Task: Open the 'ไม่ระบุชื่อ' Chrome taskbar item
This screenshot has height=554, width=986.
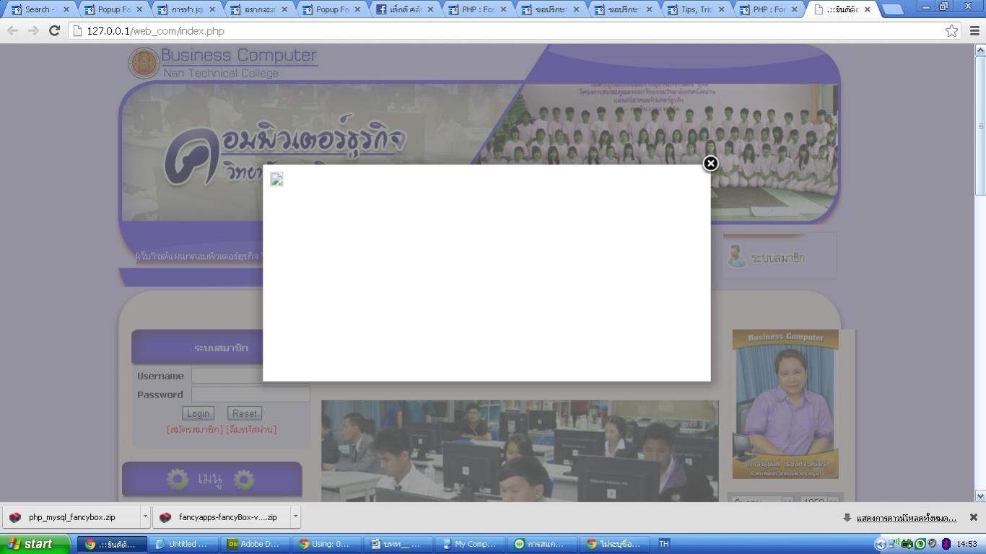Action: pyautogui.click(x=614, y=544)
